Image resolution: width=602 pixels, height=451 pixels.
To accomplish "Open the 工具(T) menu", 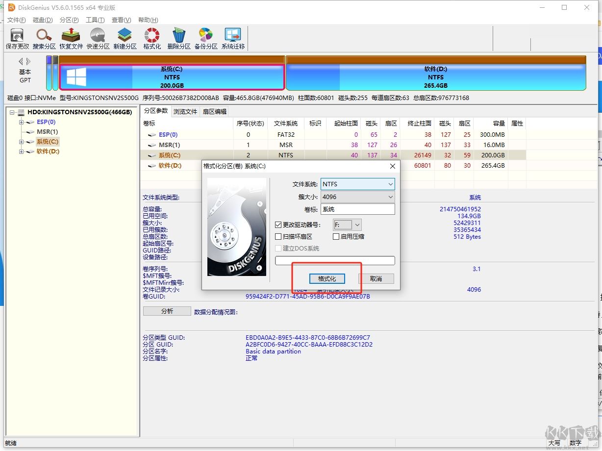I will (95, 20).
